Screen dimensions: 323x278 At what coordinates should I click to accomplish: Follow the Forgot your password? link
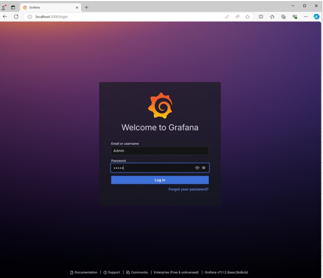tap(188, 189)
